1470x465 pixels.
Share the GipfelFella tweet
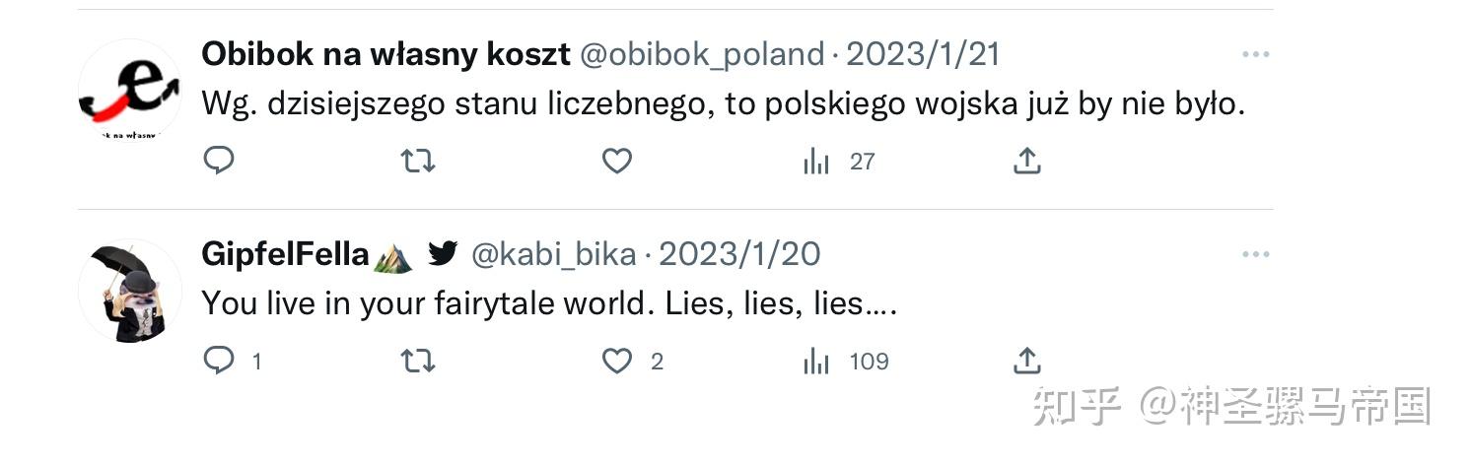1027,362
